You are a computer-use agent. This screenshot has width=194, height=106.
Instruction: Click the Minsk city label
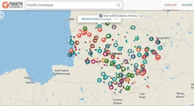tap(180, 95)
